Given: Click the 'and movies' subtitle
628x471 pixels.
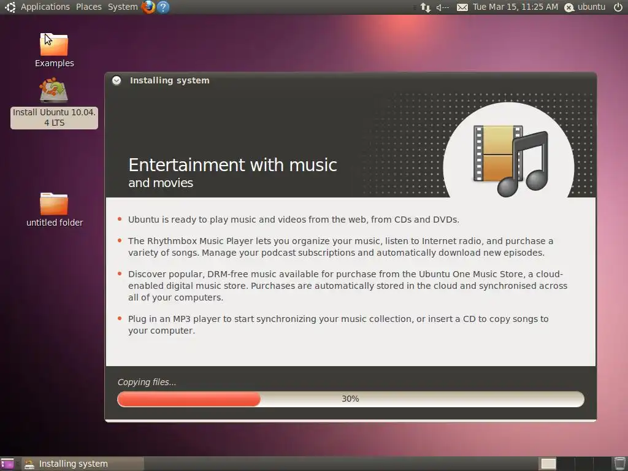Looking at the screenshot, I should (x=161, y=183).
